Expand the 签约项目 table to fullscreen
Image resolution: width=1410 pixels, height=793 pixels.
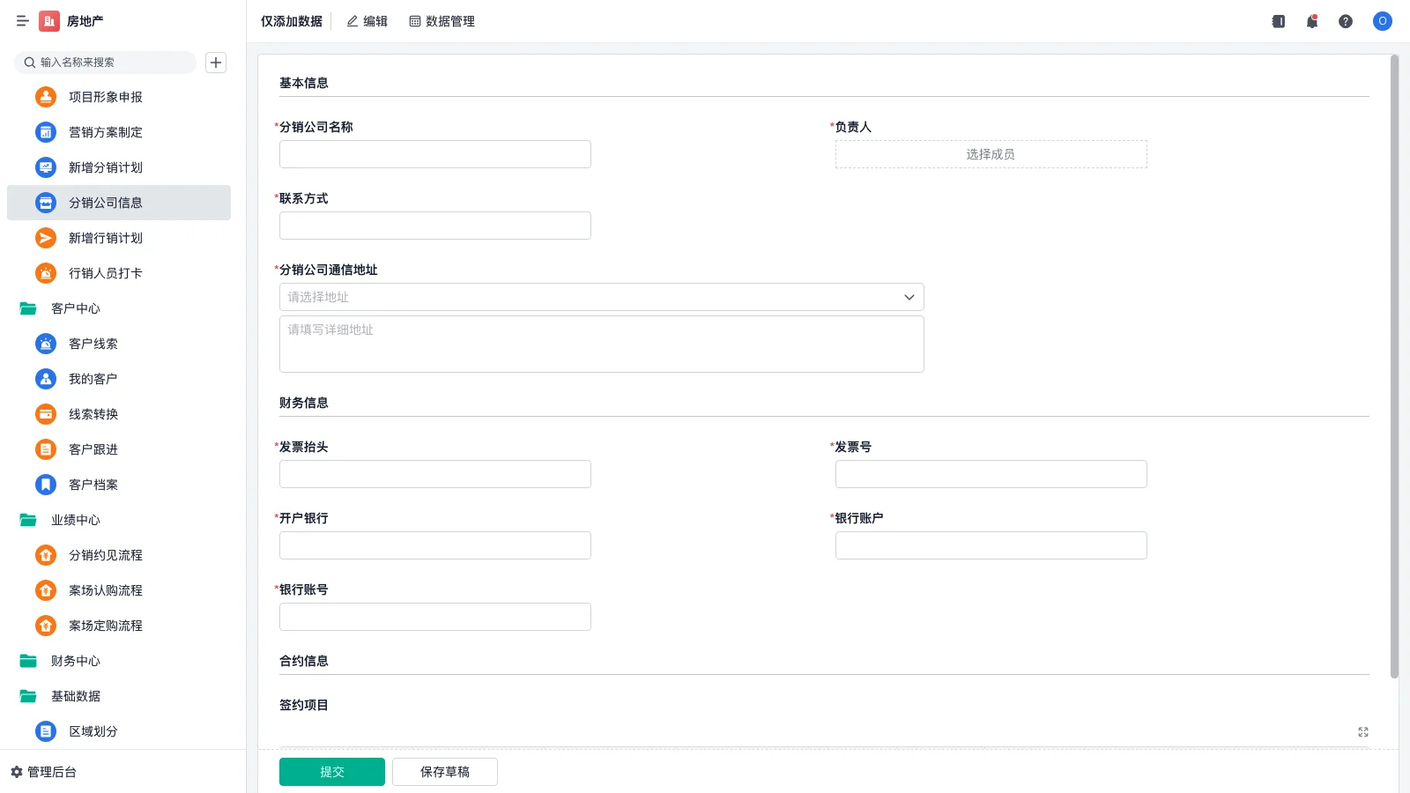pyautogui.click(x=1362, y=731)
